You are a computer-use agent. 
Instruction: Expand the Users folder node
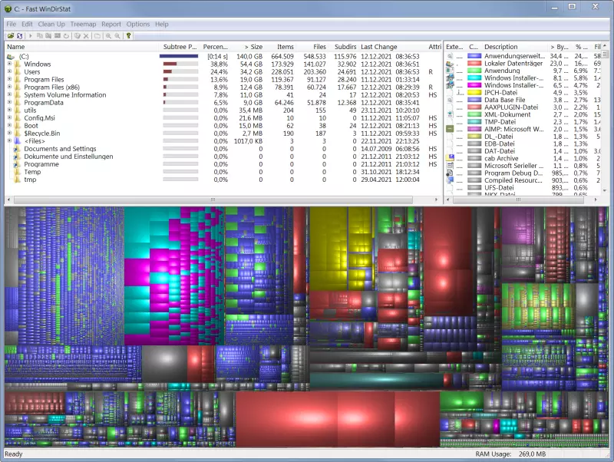coord(9,71)
